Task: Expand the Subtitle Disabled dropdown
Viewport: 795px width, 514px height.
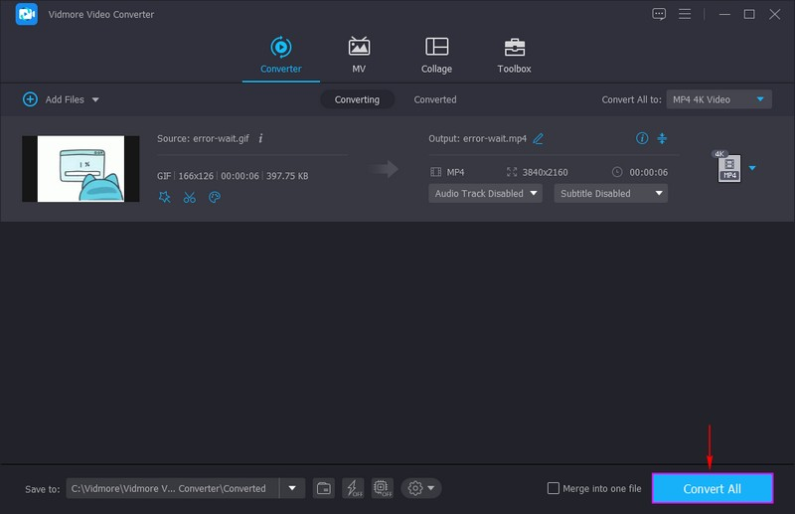Action: (611, 194)
